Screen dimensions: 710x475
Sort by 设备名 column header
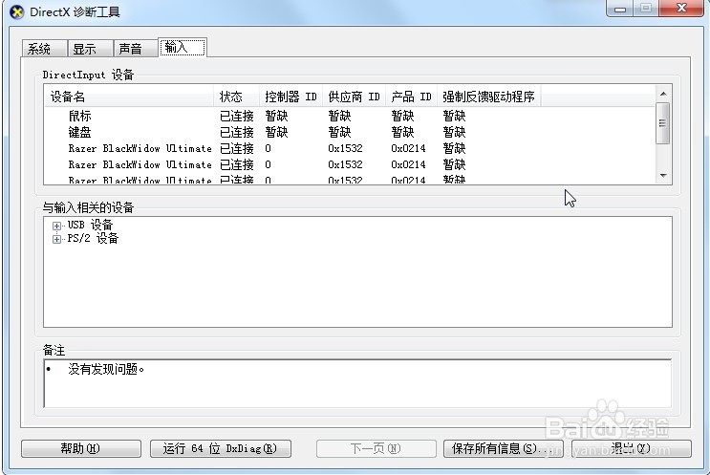pyautogui.click(x=129, y=97)
